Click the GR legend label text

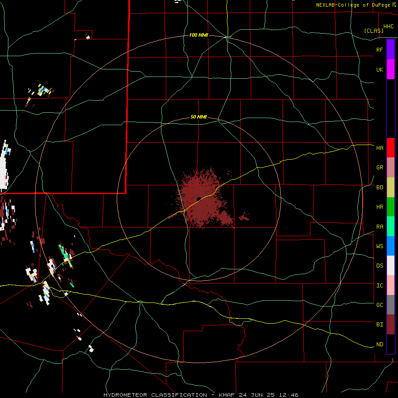(x=379, y=168)
